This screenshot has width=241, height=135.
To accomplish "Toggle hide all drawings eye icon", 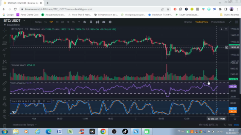I will coord(5,117).
